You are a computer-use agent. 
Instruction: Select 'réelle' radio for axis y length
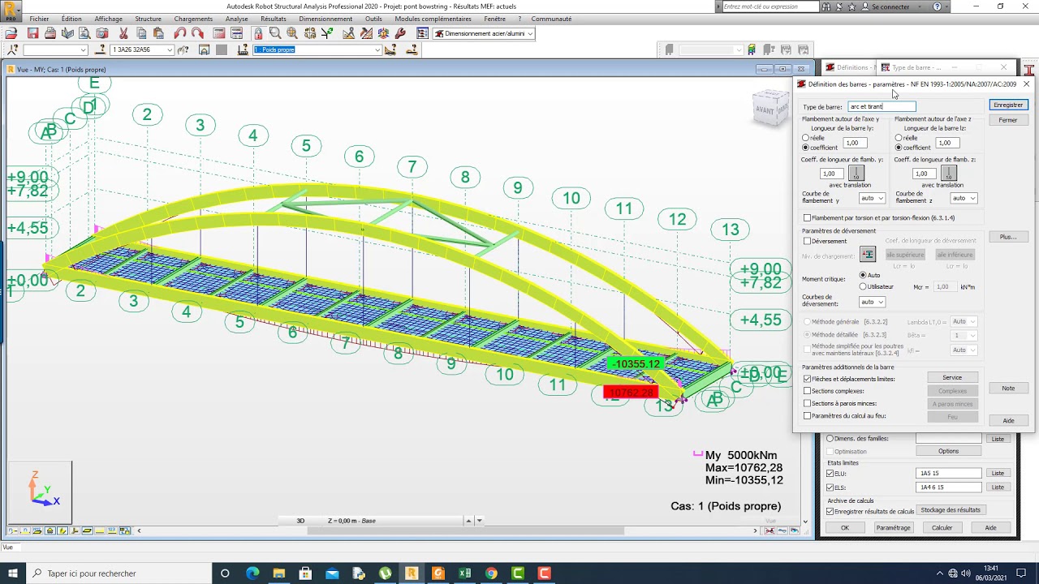(x=805, y=138)
